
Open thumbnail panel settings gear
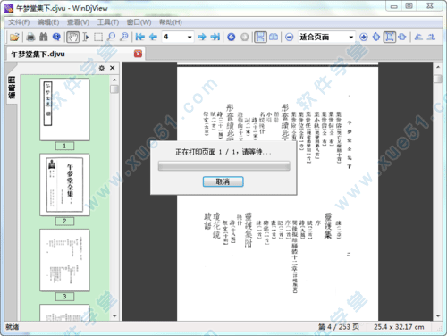[x=102, y=68]
